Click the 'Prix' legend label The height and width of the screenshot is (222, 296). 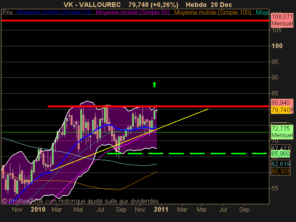[7, 13]
